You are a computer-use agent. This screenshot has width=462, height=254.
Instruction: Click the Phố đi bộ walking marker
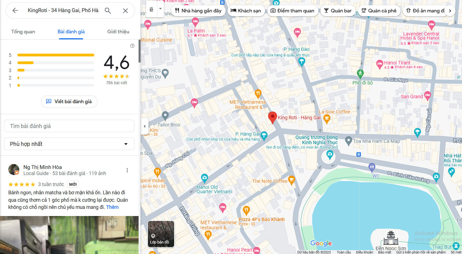[x=360, y=74]
